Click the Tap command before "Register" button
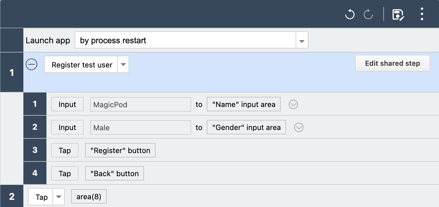 tap(65, 150)
